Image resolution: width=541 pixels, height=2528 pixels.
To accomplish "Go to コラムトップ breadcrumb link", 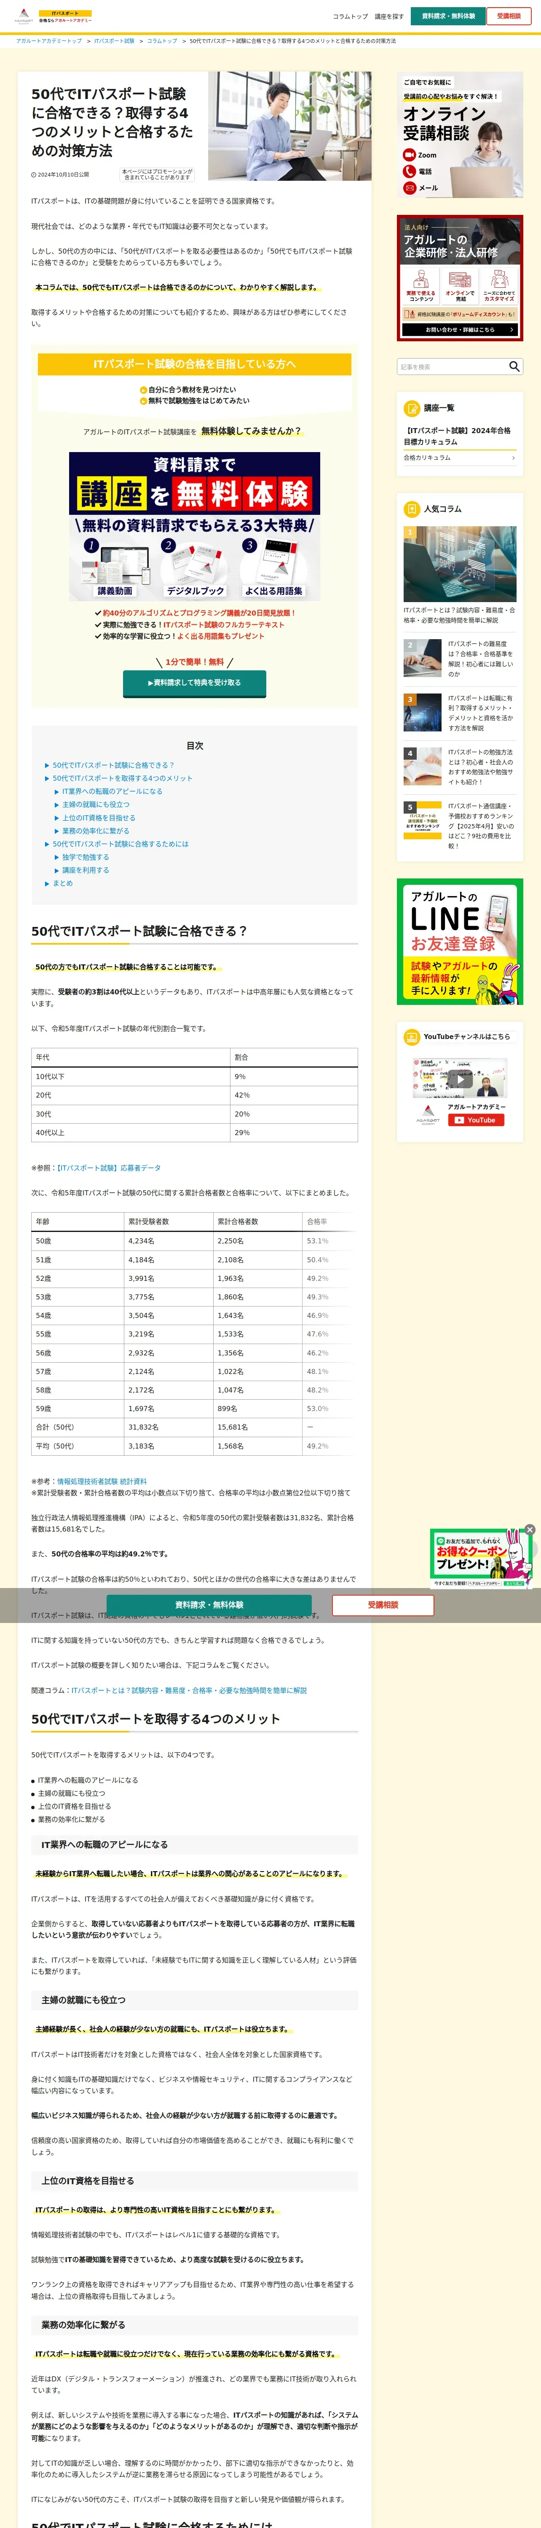I will 162,41.
